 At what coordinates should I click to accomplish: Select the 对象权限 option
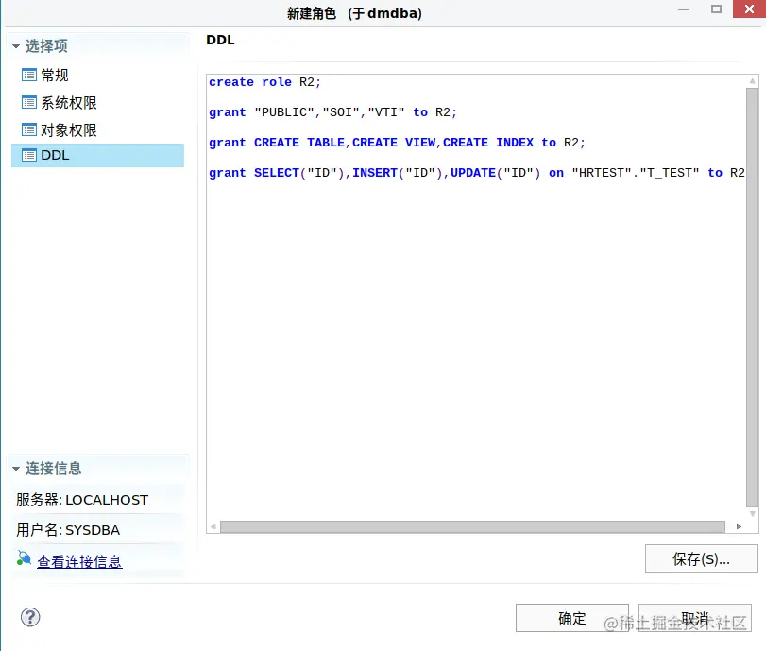click(69, 129)
